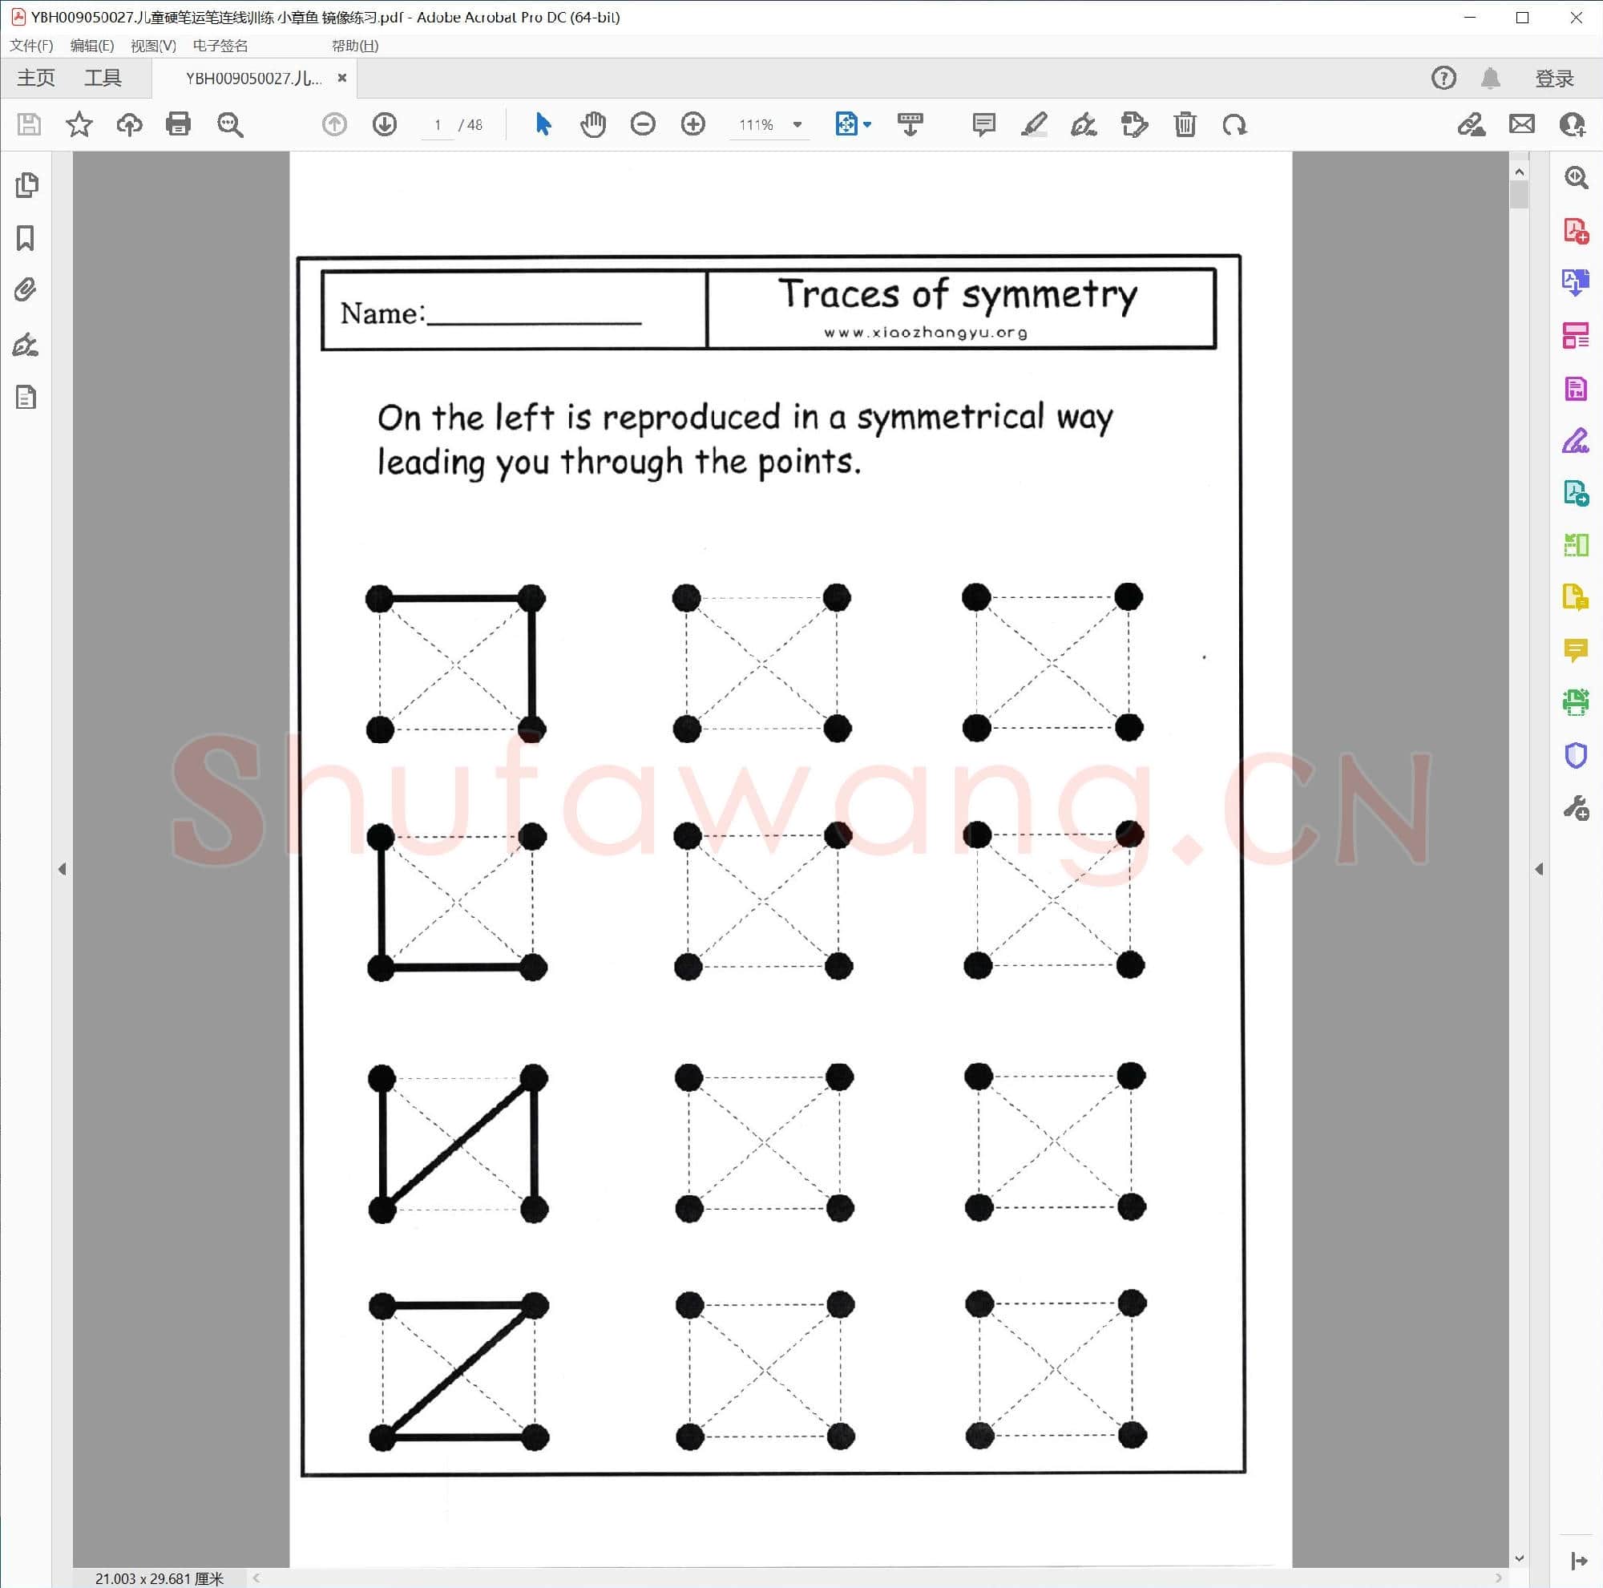The height and width of the screenshot is (1588, 1603).
Task: Click the 登录 sign-in button
Action: click(1553, 78)
